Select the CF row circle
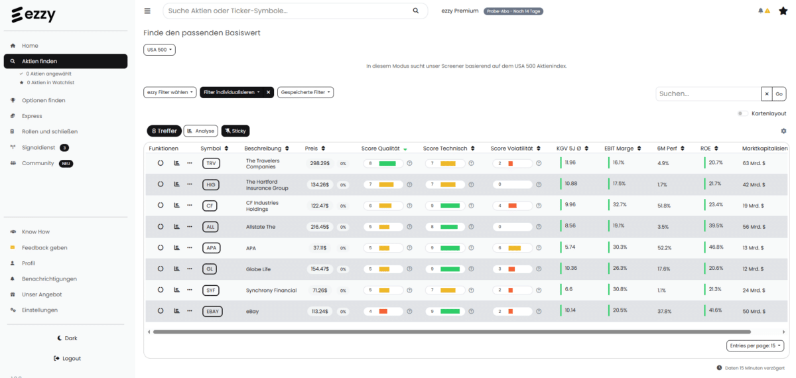Viewport: 796px width, 378px height. pyautogui.click(x=161, y=206)
